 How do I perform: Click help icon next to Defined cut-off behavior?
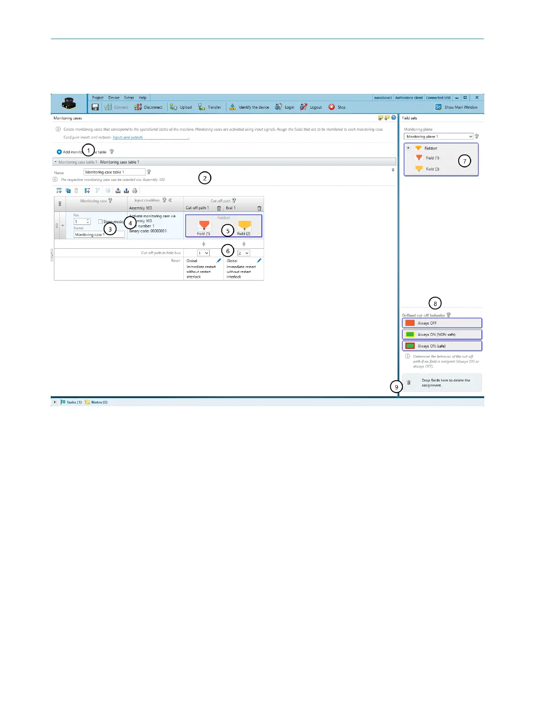point(448,315)
